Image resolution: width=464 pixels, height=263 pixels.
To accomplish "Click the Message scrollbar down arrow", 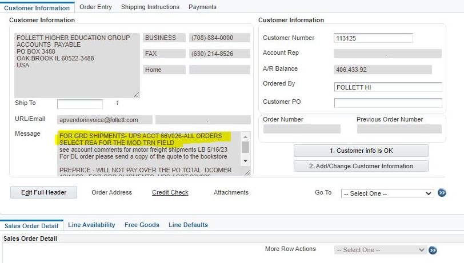I will pyautogui.click(x=245, y=161).
